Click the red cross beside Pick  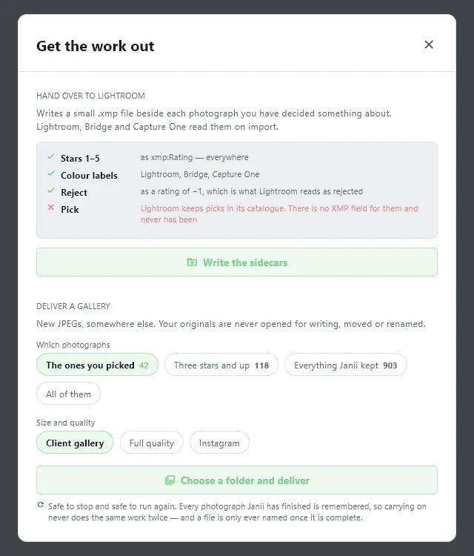coord(51,208)
